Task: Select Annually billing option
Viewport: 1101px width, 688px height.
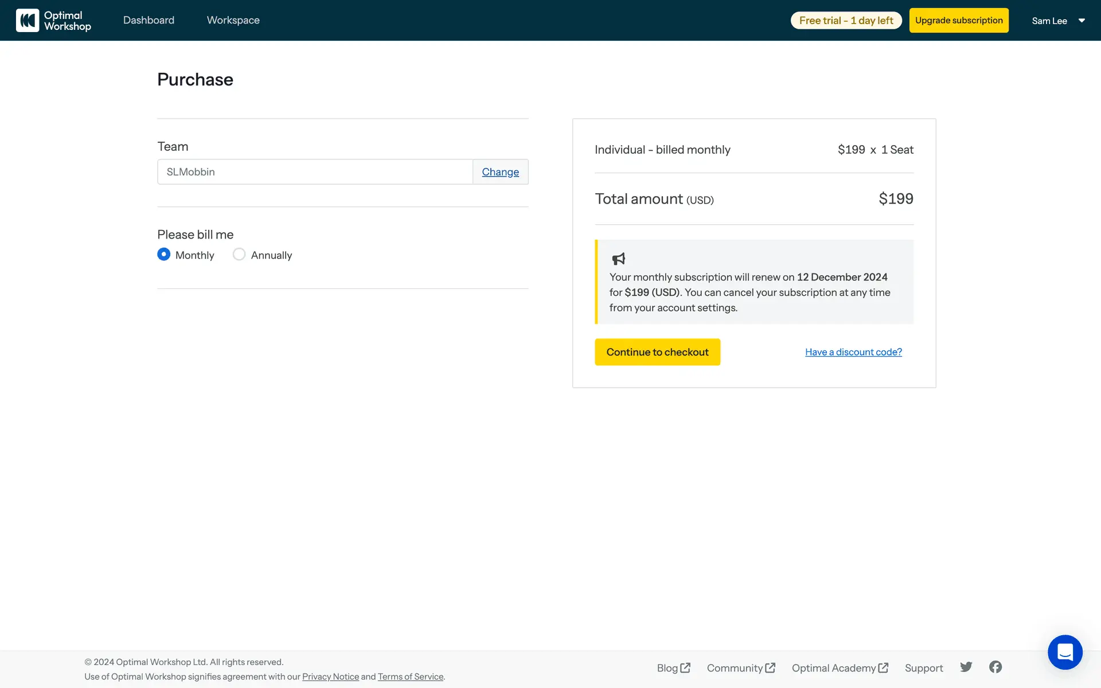Action: pos(239,255)
